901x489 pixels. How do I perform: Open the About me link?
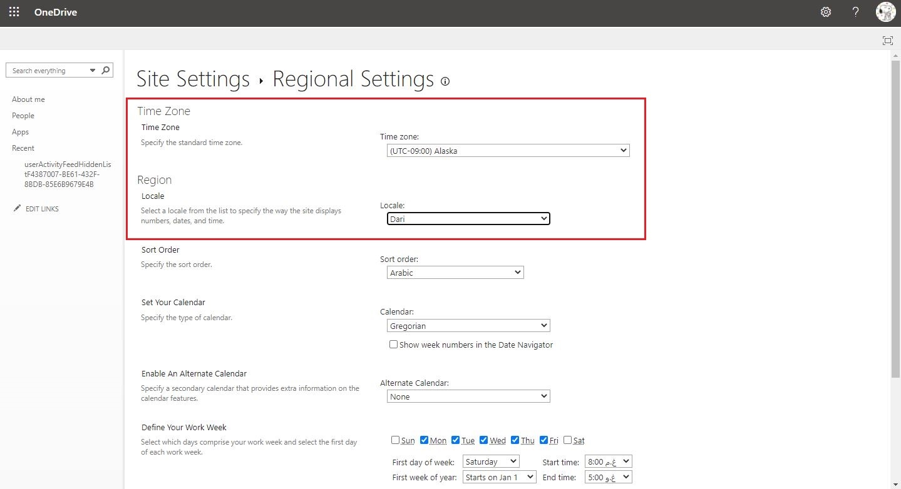[28, 99]
